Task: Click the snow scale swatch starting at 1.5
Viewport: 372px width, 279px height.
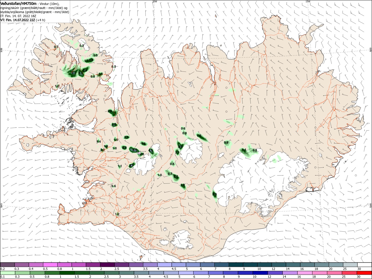Action: 93,265
